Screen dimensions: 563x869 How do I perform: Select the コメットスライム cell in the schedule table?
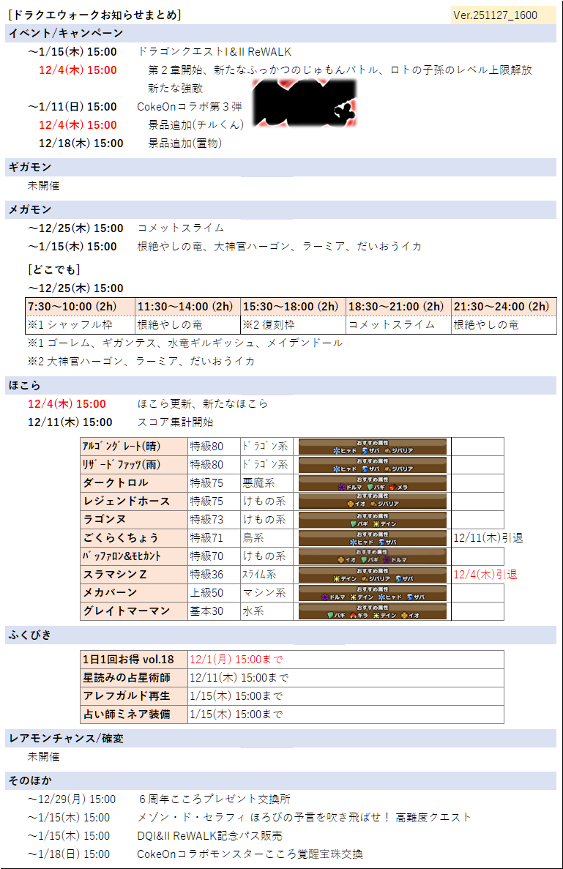(x=391, y=324)
